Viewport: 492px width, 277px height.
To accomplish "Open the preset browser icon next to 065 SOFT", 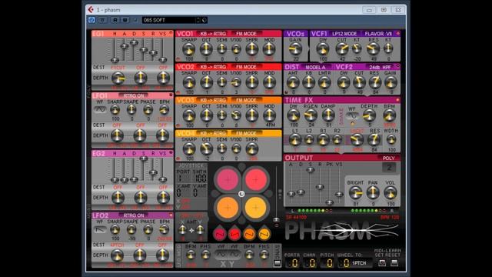I will point(204,20).
